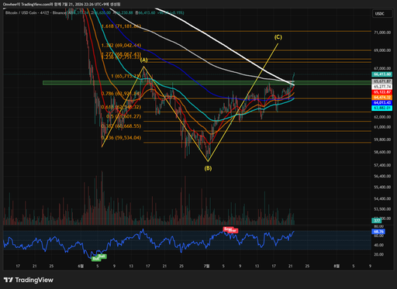Select the (A) wave label
Viewport: 397px width, 289px height.
tap(144, 60)
